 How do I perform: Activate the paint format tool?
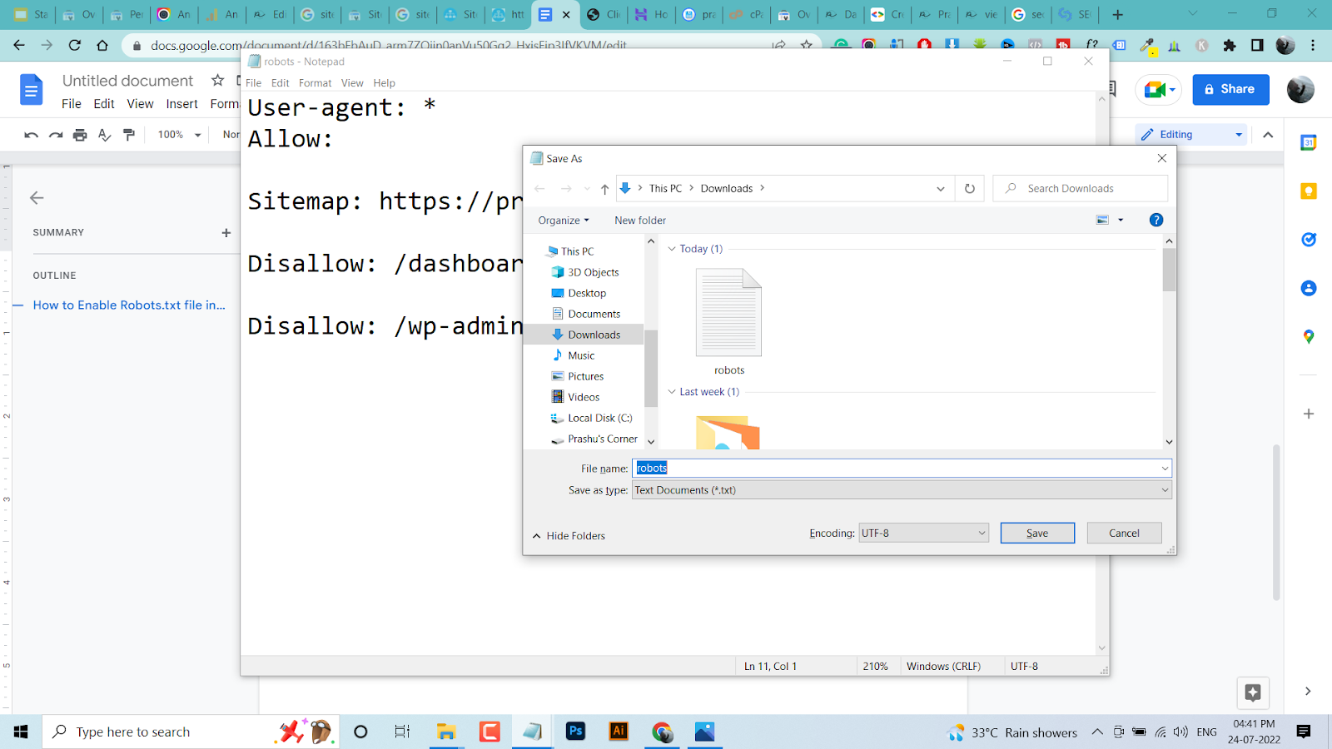tap(129, 135)
